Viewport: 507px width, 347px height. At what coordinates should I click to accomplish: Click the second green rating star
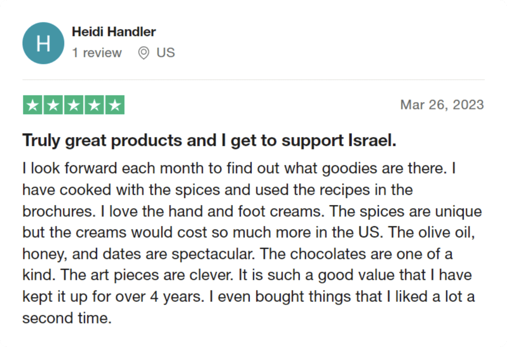coord(53,105)
